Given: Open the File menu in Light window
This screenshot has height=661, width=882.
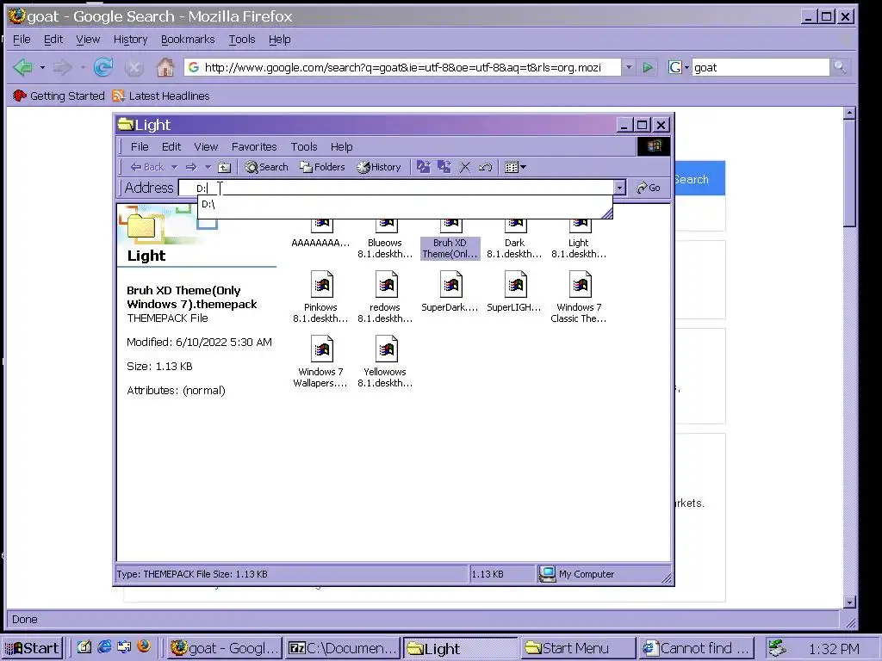Looking at the screenshot, I should (140, 146).
